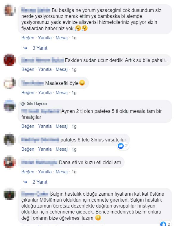Reply to the 'patates 6 tele' comment
Screen dimensions: 176x226
(45, 149)
